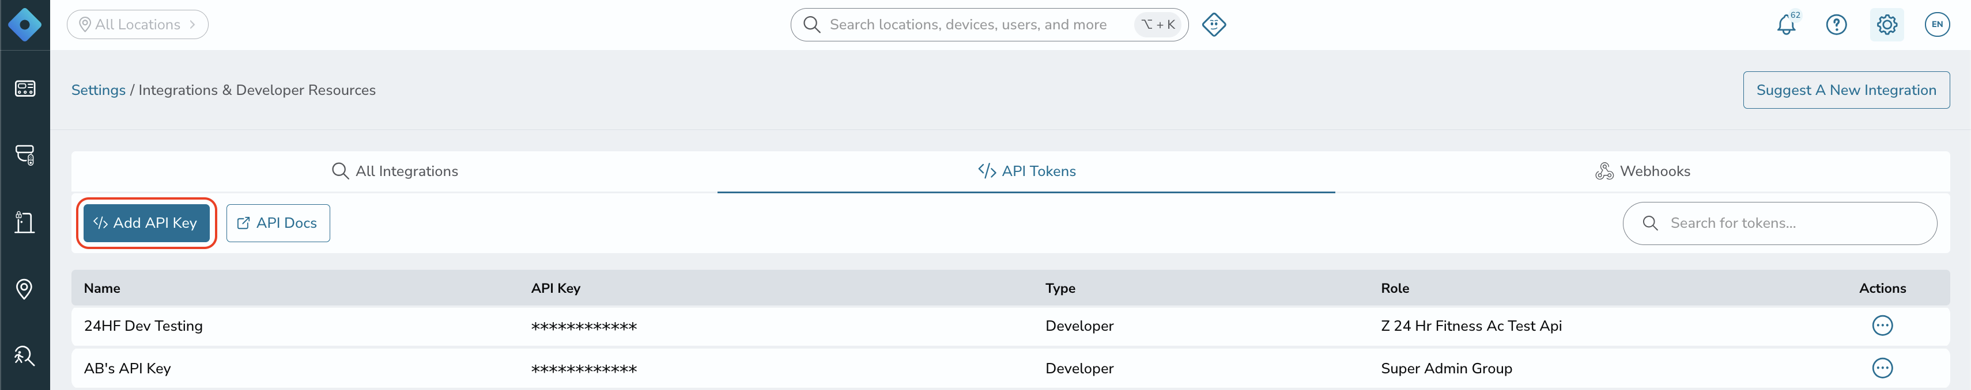
Task: Select the 24HF Dev Testing name cell
Action: 143,326
